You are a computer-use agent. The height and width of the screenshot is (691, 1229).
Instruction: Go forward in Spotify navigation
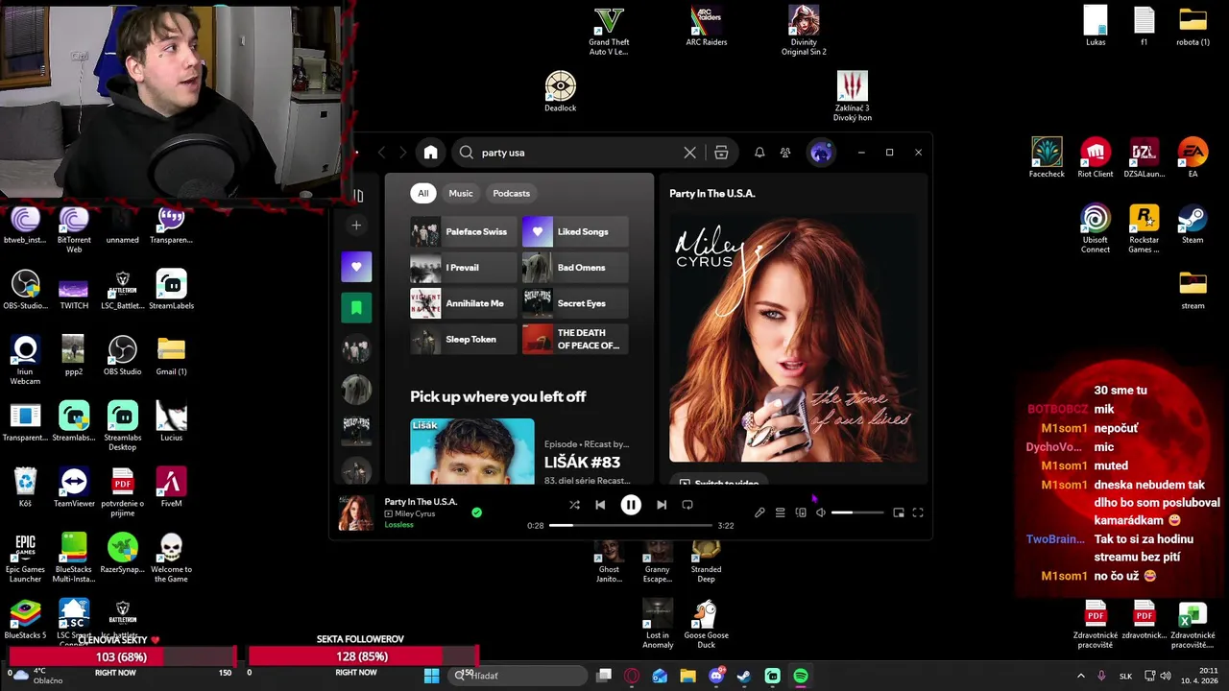(x=402, y=153)
